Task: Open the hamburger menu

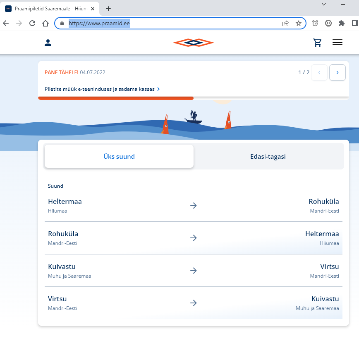Action: (x=337, y=43)
